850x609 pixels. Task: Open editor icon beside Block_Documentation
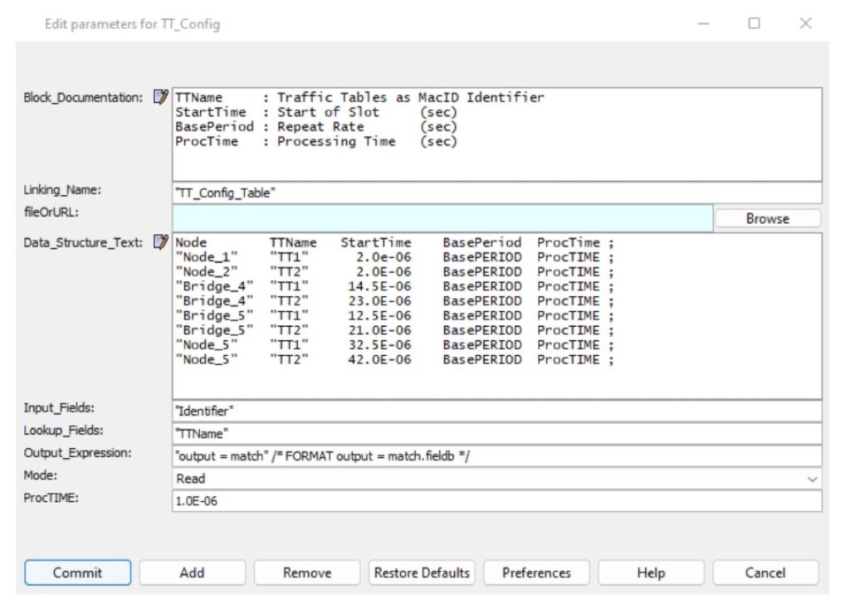[x=161, y=98]
